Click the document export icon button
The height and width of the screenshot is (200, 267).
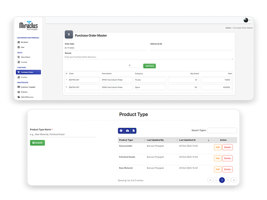pos(133,131)
